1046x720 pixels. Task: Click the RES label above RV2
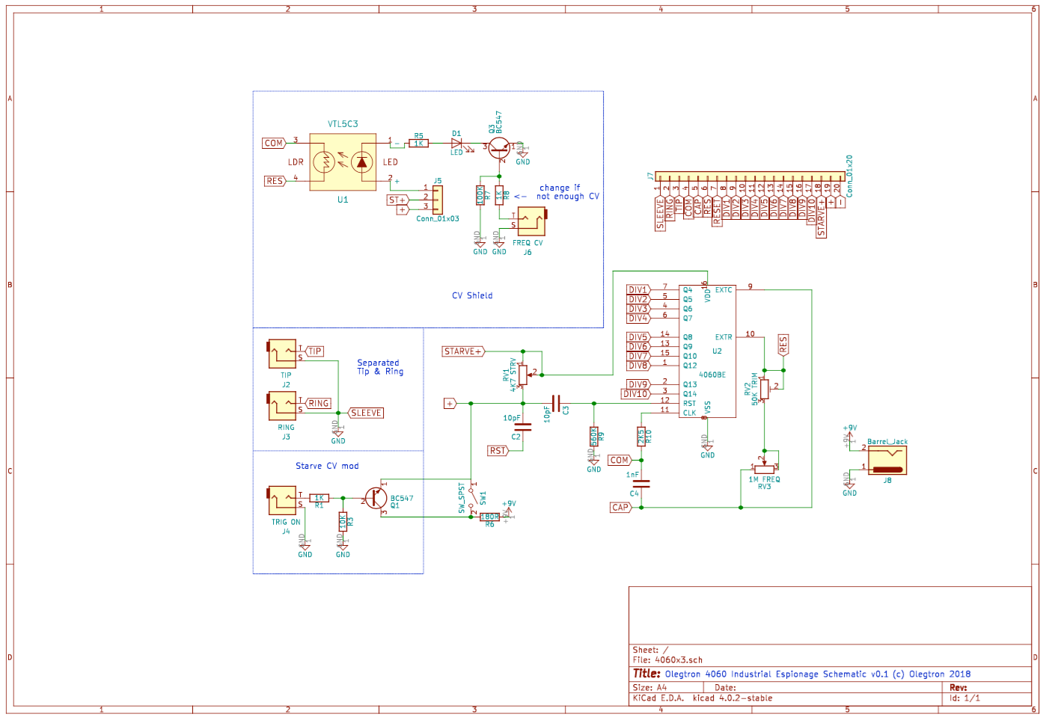(783, 345)
